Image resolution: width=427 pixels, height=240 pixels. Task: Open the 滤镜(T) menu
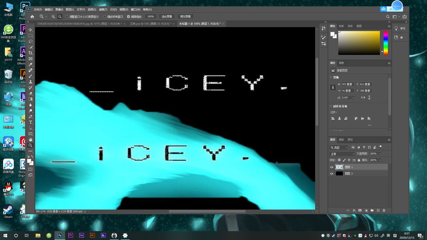pos(103,9)
